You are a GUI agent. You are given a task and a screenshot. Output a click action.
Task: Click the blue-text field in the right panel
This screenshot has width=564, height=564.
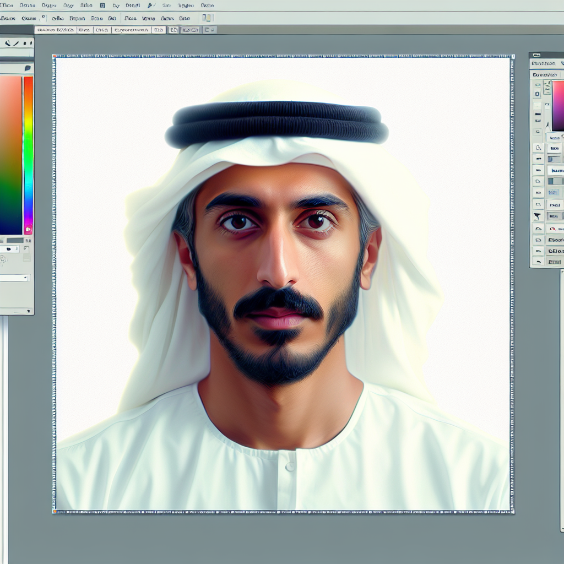[554, 192]
